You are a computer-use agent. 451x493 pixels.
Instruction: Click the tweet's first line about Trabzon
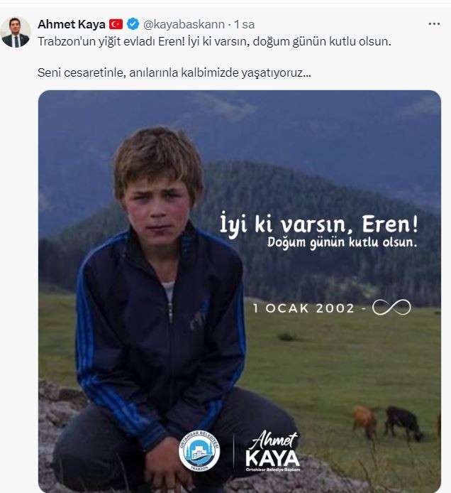tap(214, 41)
